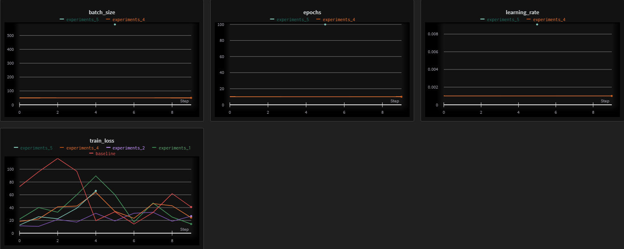
Task: Click the experiments_4 legend label in the epochs chart
Action: 338,19
